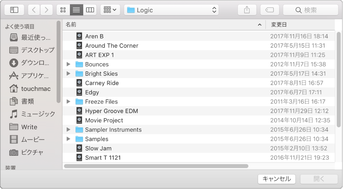The image size is (343, 189).
Task: Click the search magnifier icon
Action: pyautogui.click(x=298, y=10)
